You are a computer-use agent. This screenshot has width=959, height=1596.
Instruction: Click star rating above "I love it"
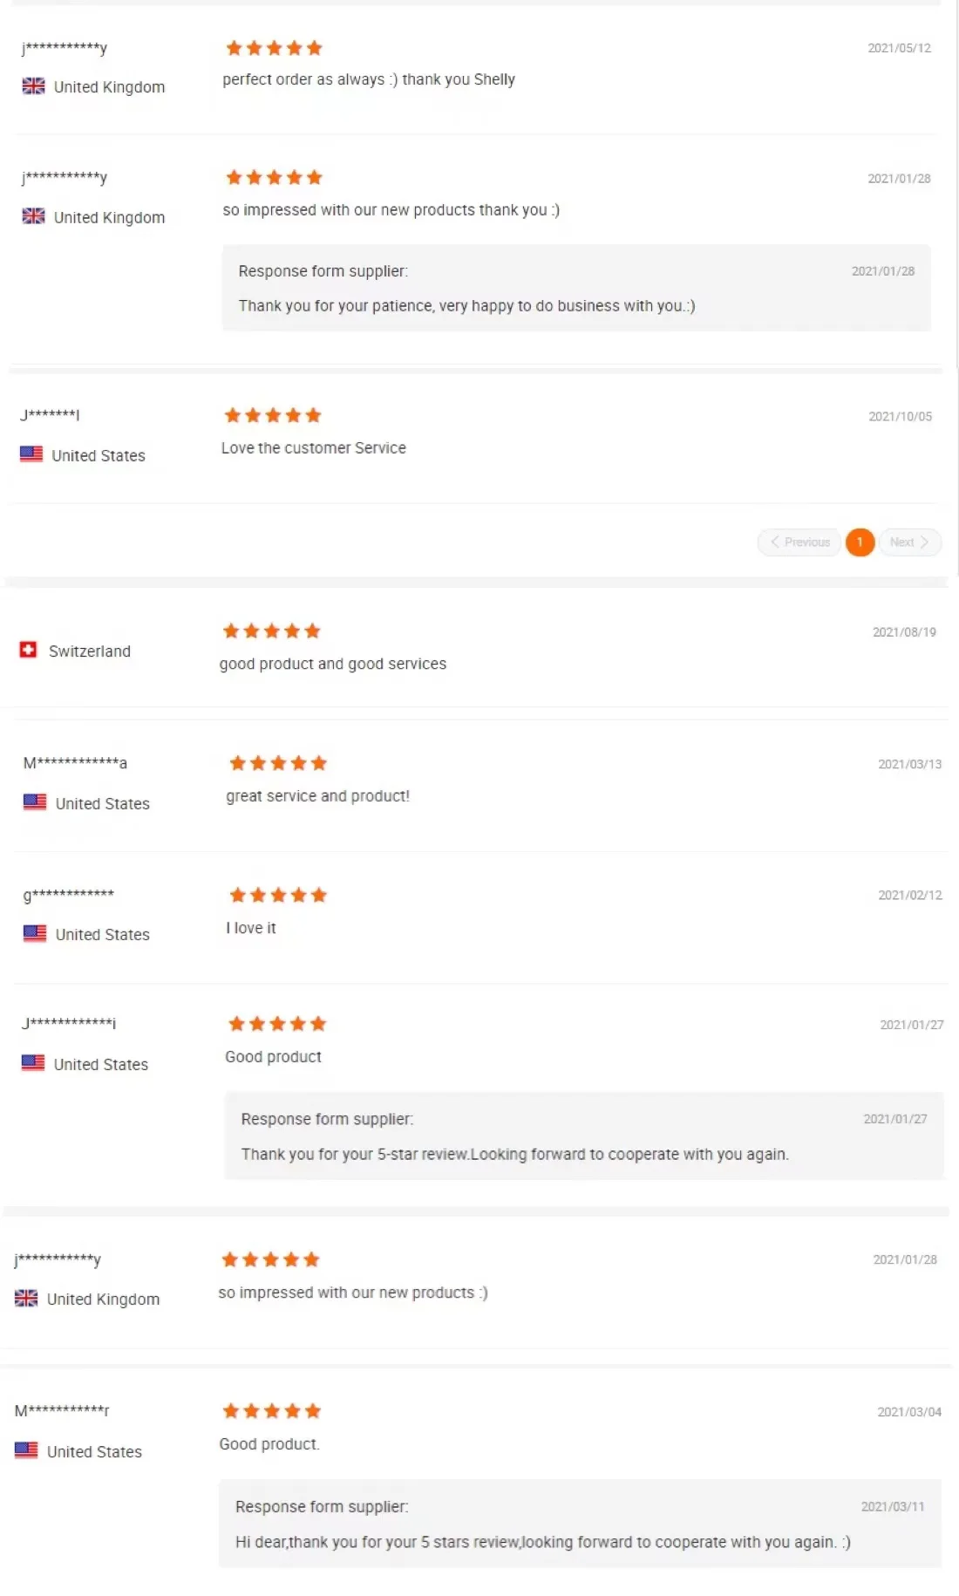(x=277, y=895)
